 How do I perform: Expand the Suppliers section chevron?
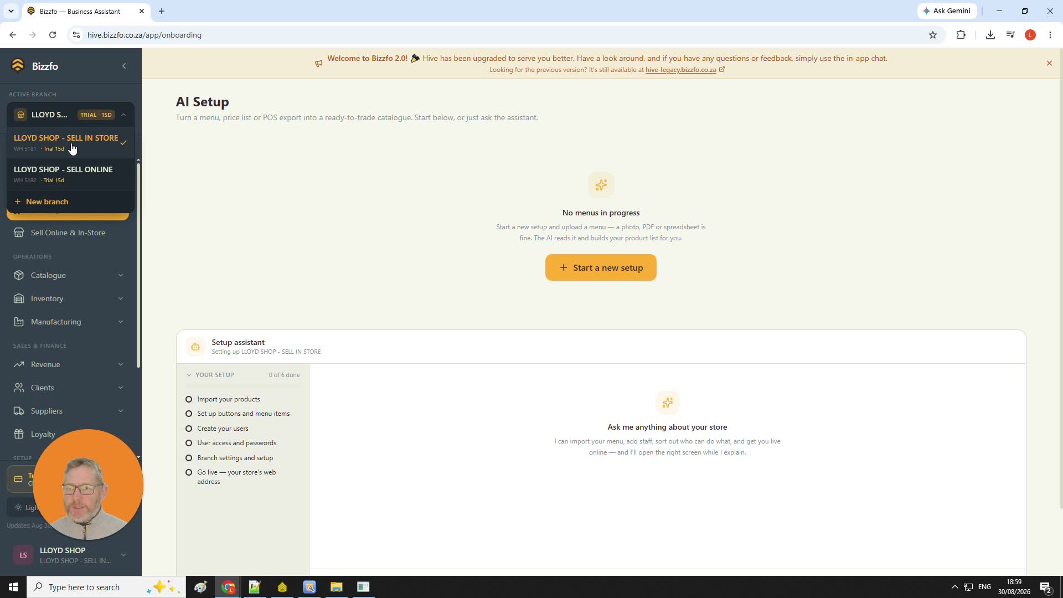point(121,411)
